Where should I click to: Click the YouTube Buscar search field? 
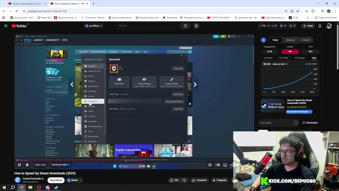(148, 26)
